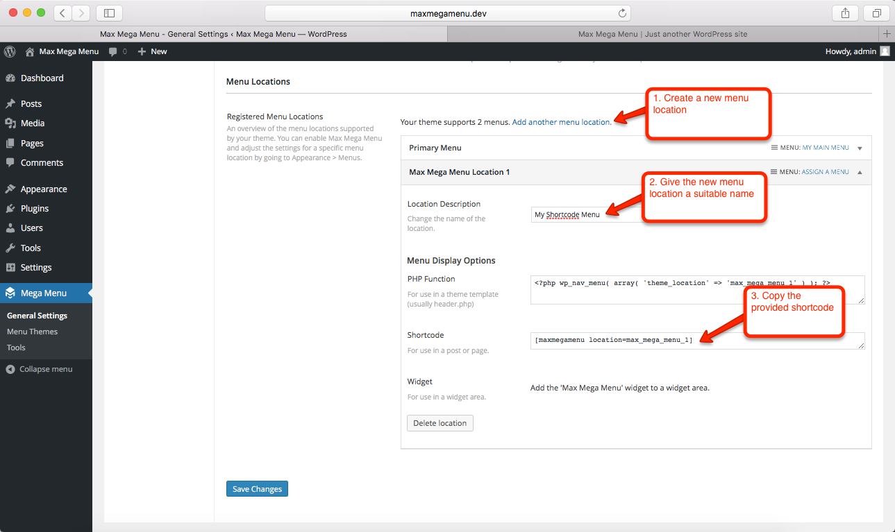The image size is (895, 532).
Task: Select the Mega Menu sidebar item
Action: (46, 293)
